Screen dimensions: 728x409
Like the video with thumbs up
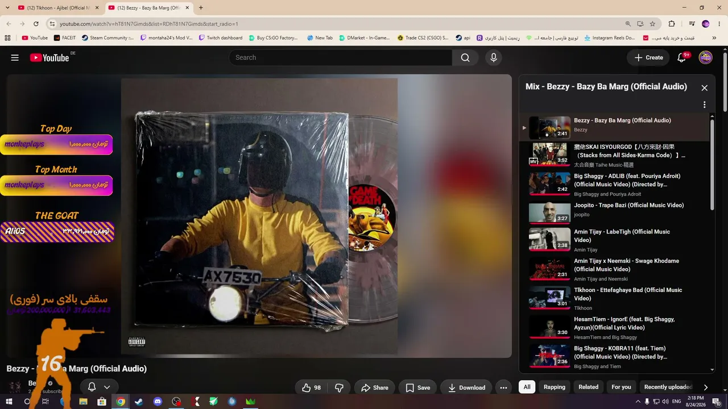point(312,387)
